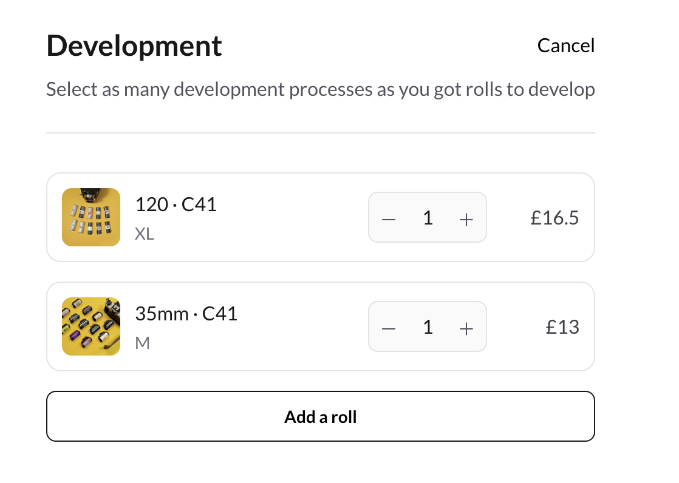Click the 120 C41 quantity value

point(428,218)
